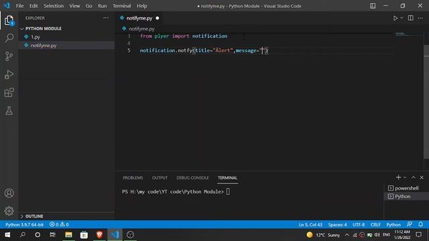The image size is (429, 241).
Task: Open the Help menu
Action: pos(142,6)
